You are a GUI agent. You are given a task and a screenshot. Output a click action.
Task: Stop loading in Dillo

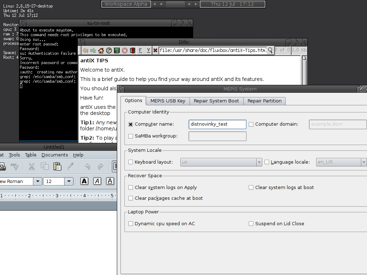point(125,50)
